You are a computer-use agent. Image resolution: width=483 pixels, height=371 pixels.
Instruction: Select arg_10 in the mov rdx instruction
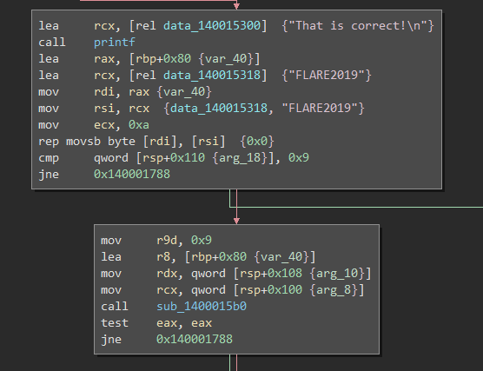(337, 274)
